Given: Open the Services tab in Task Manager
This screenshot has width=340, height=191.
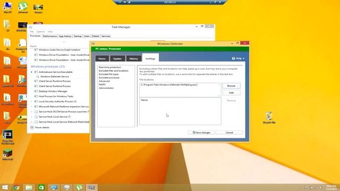Looking at the screenshot, I should tap(106, 36).
